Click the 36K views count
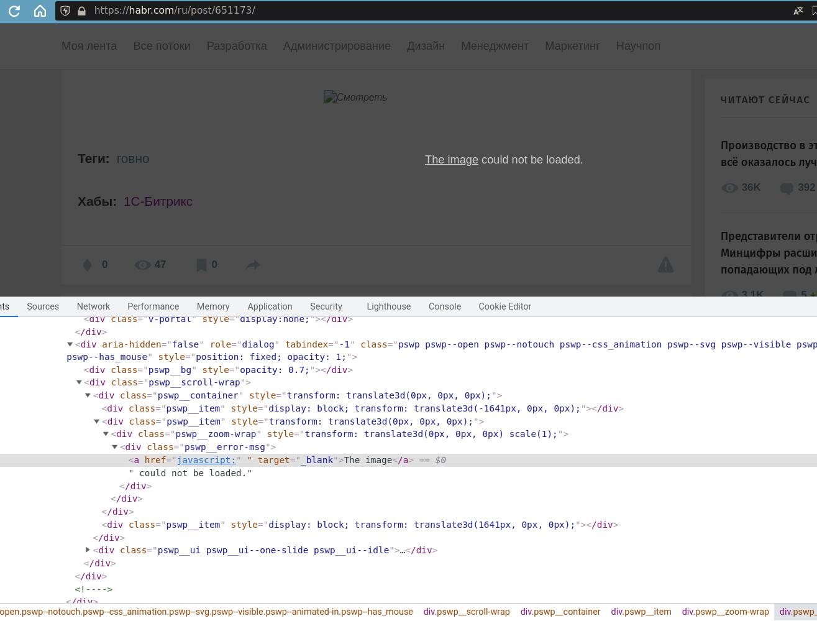Image resolution: width=817 pixels, height=621 pixels. point(751,188)
